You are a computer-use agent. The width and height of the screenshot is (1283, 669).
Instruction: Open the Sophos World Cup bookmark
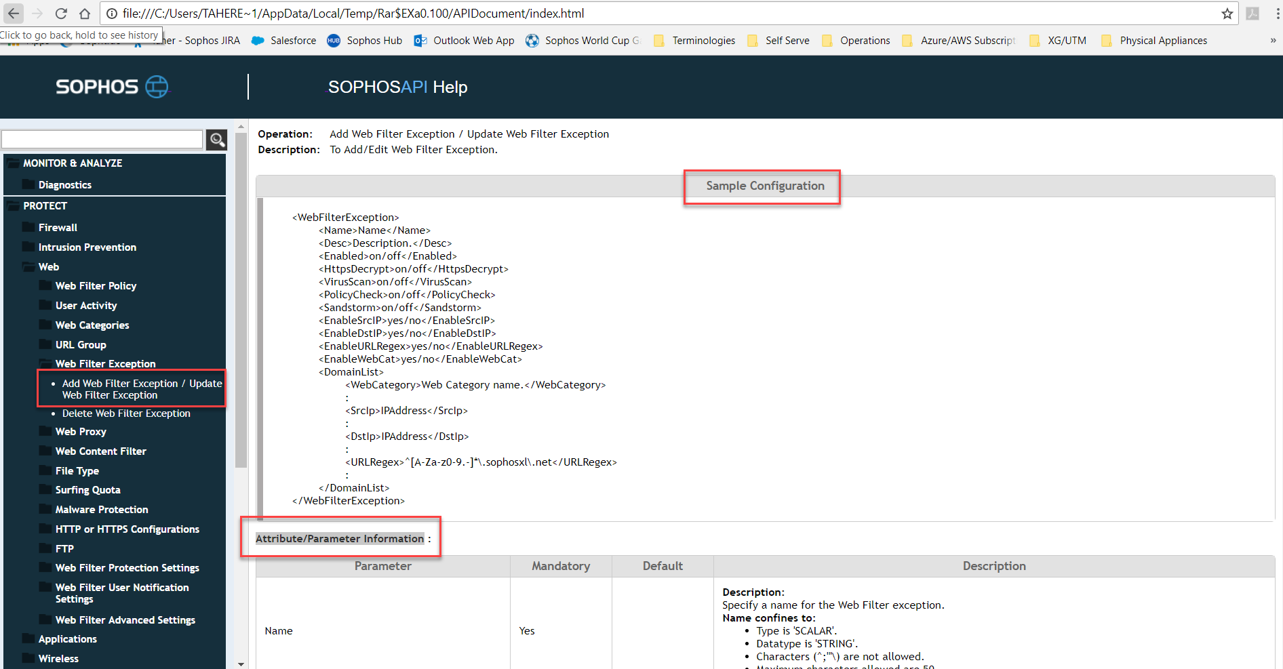[x=583, y=41]
